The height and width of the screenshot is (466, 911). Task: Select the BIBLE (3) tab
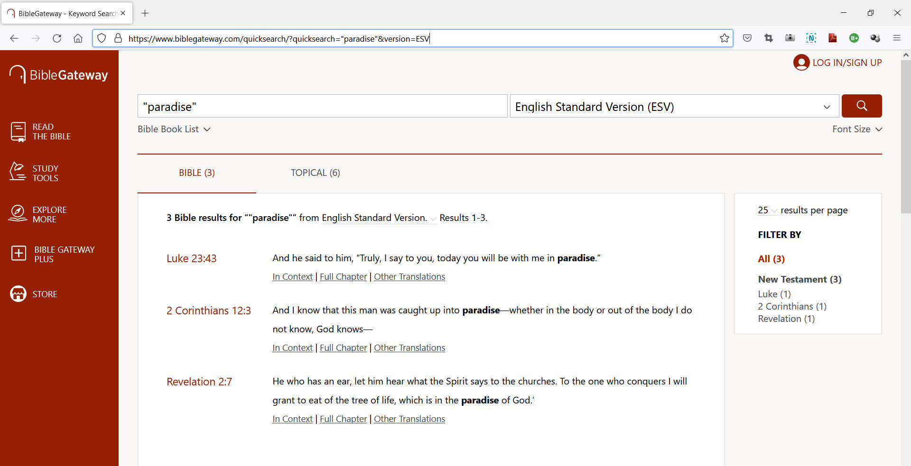click(196, 173)
